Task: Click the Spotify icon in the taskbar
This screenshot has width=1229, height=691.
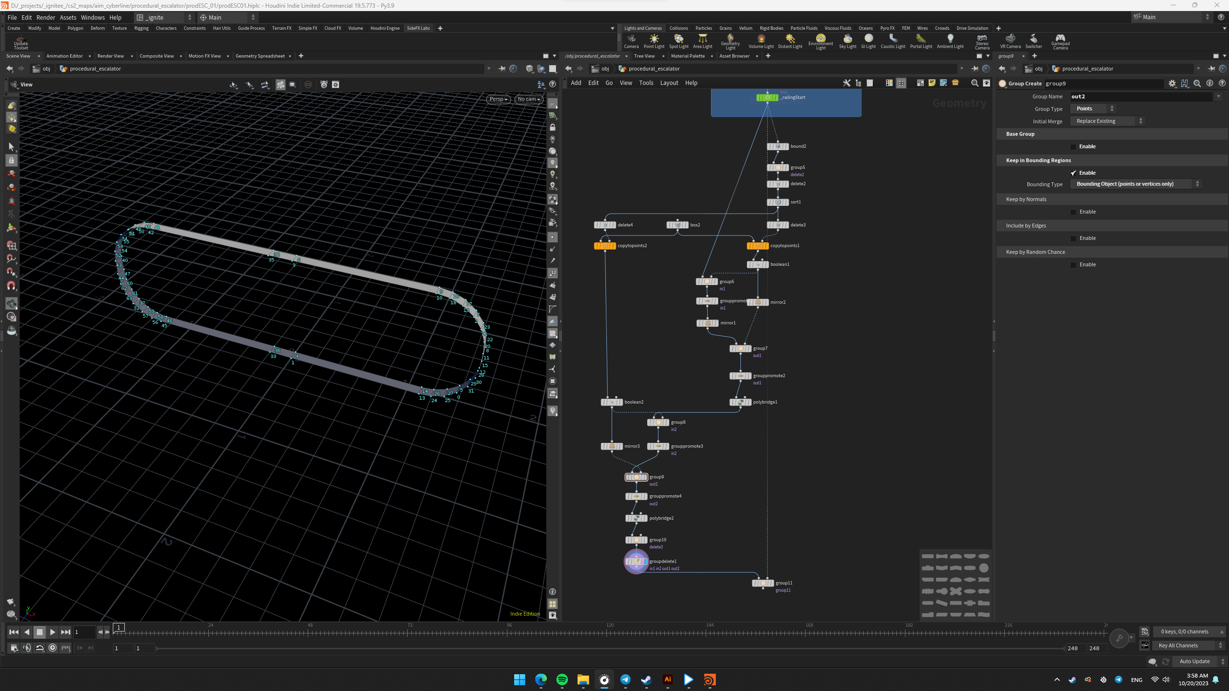Action: [x=562, y=679]
